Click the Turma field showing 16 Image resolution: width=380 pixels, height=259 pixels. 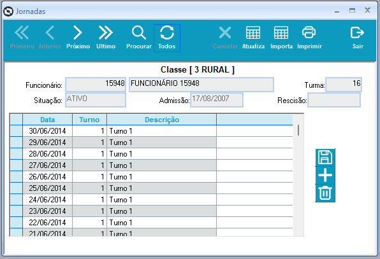tap(344, 85)
